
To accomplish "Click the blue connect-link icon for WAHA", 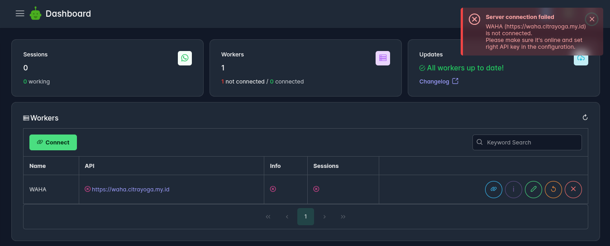I will click(494, 189).
